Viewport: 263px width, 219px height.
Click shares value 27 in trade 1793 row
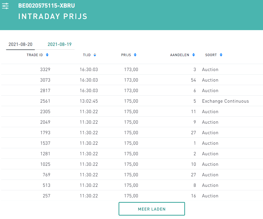click(x=193, y=133)
